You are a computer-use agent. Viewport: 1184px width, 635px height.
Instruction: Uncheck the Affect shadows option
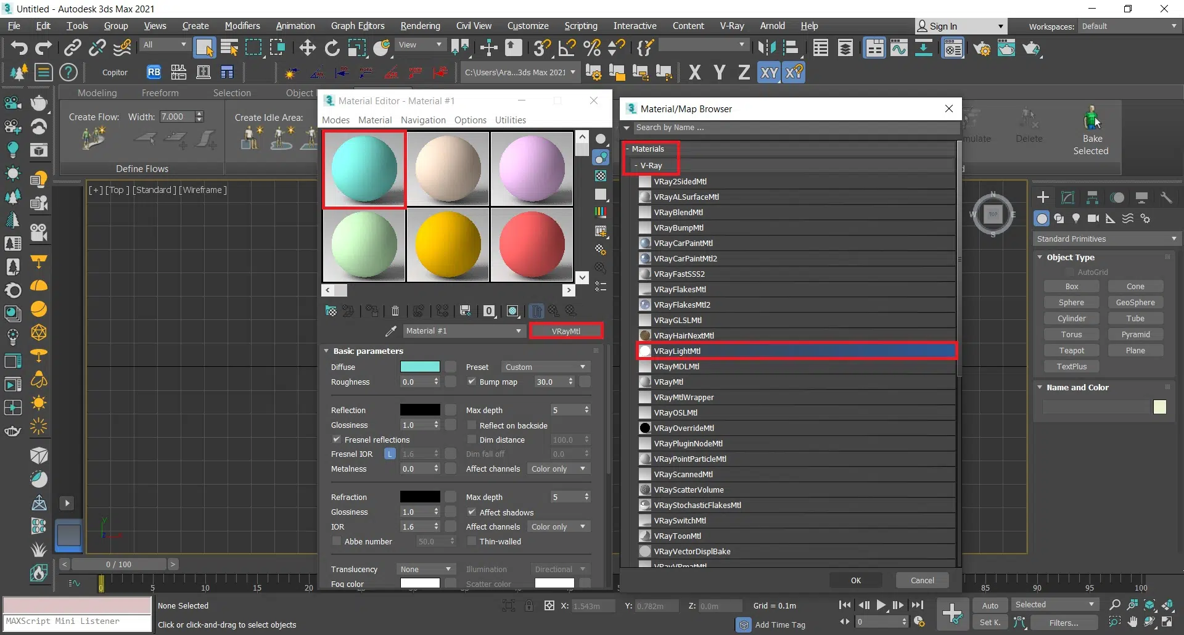pos(472,512)
